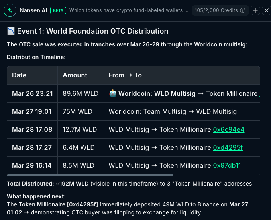The height and width of the screenshot is (220, 271).
Task: Click the Nansen AI sparkle logo icon
Action: coord(10,10)
